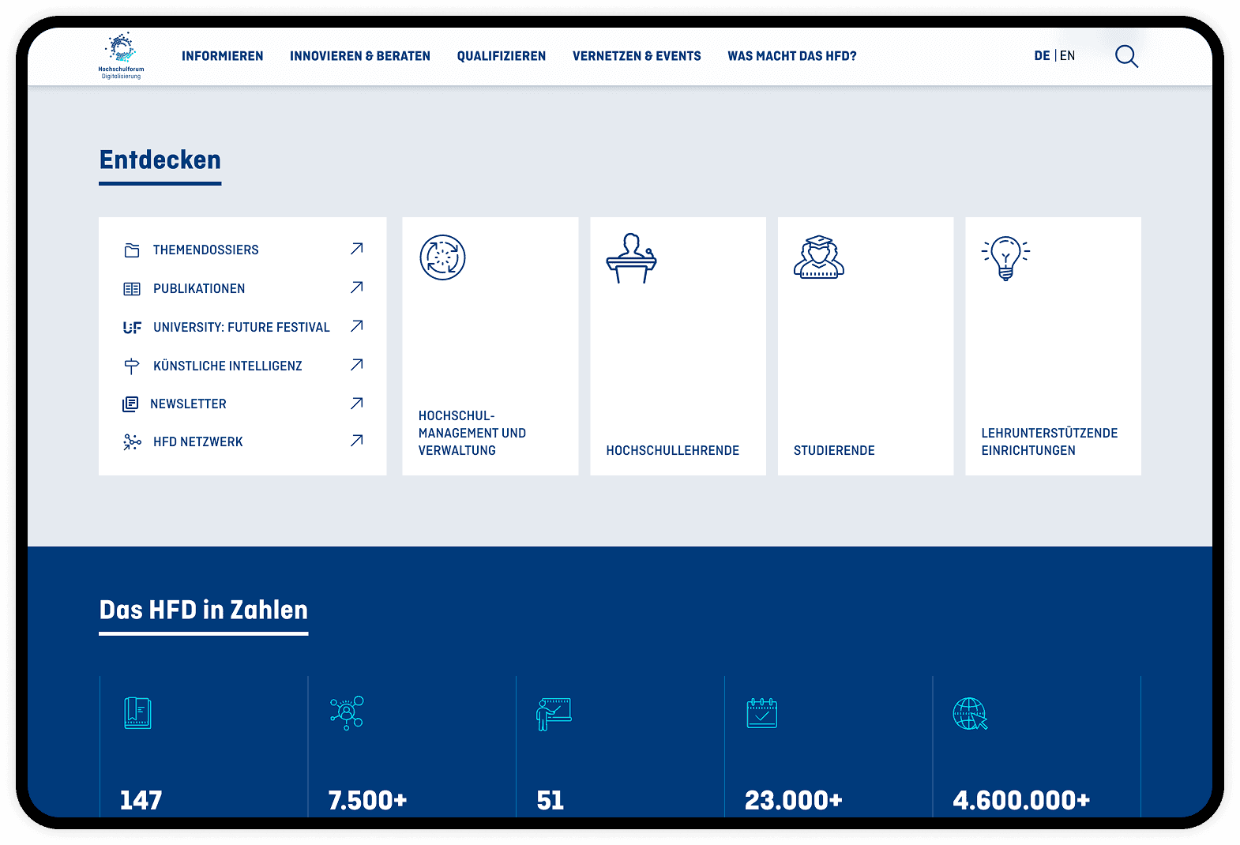Switch language to DE
The width and height of the screenshot is (1240, 845).
tap(1042, 55)
